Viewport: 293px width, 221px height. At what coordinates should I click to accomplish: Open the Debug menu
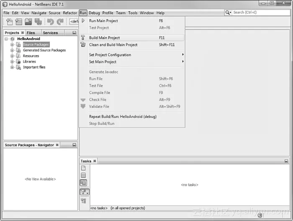click(x=94, y=13)
